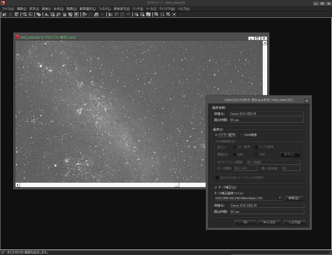Viewport: 332px width, 255px height.
Task: Click the levels histogram toolbar icon
Action: tap(47, 15)
